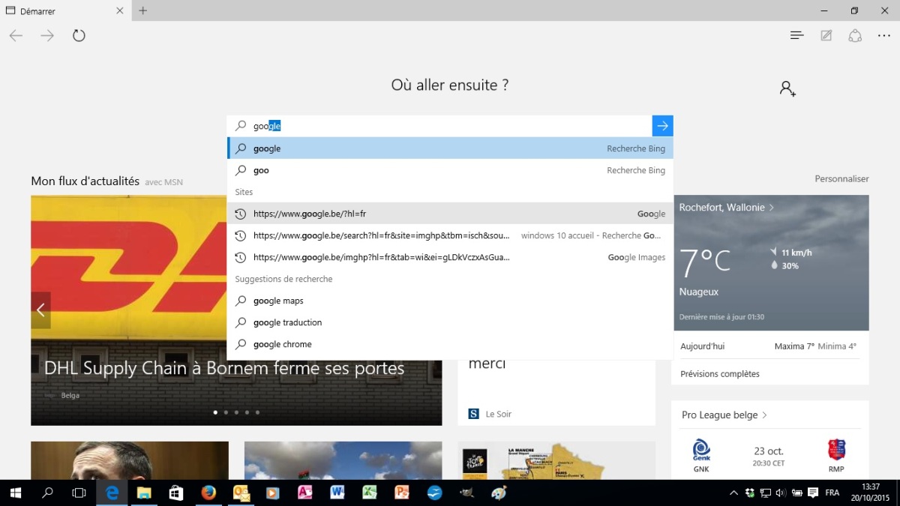Open the google.be/search history entry
900x506 pixels.
coord(450,235)
